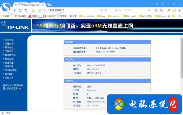Open the dropdown next to the scissors icon

click(x=164, y=10)
